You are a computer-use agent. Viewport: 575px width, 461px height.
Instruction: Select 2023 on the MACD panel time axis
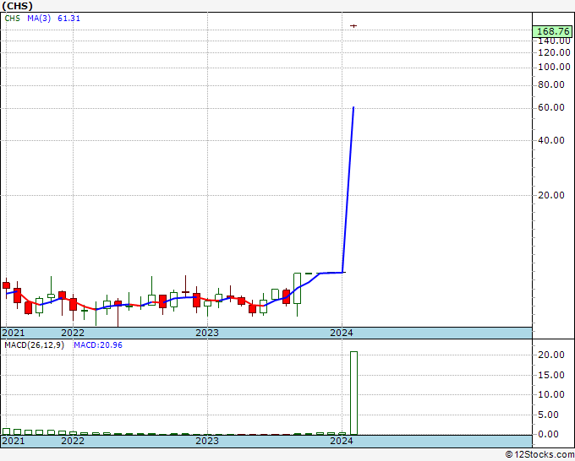(x=207, y=441)
